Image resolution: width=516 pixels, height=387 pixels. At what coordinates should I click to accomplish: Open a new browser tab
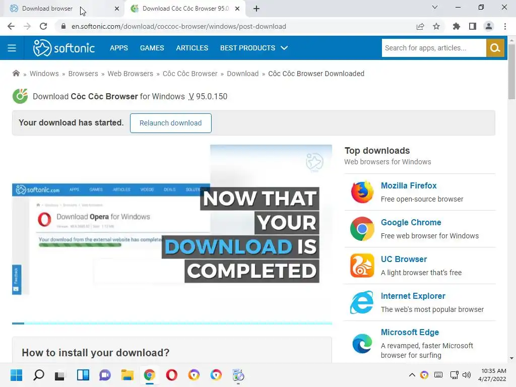256,9
